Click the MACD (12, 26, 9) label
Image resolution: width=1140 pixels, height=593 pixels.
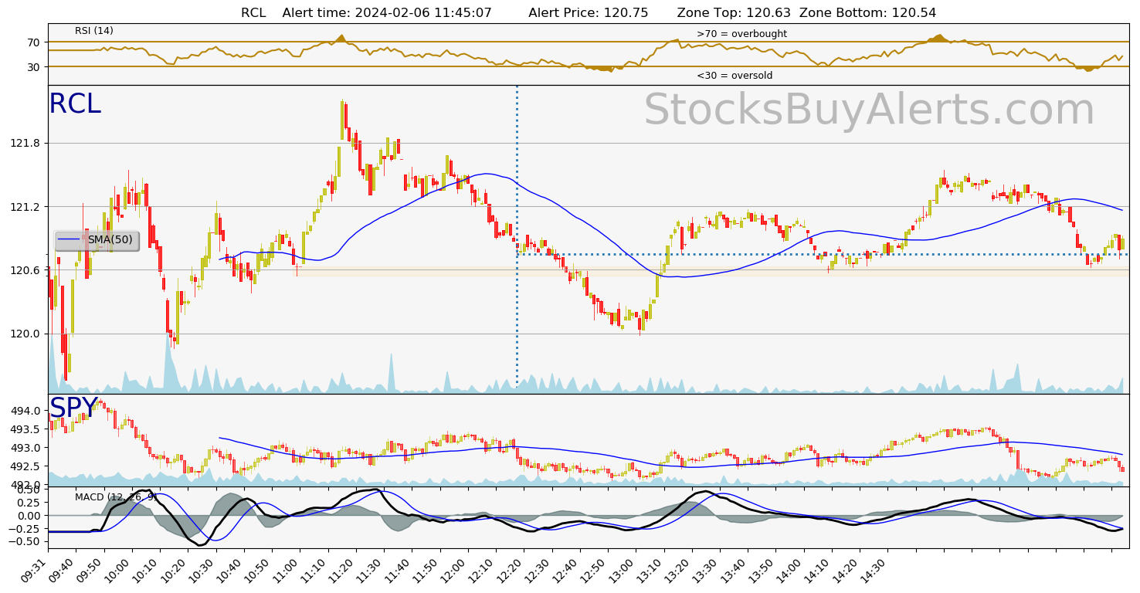[x=116, y=496]
